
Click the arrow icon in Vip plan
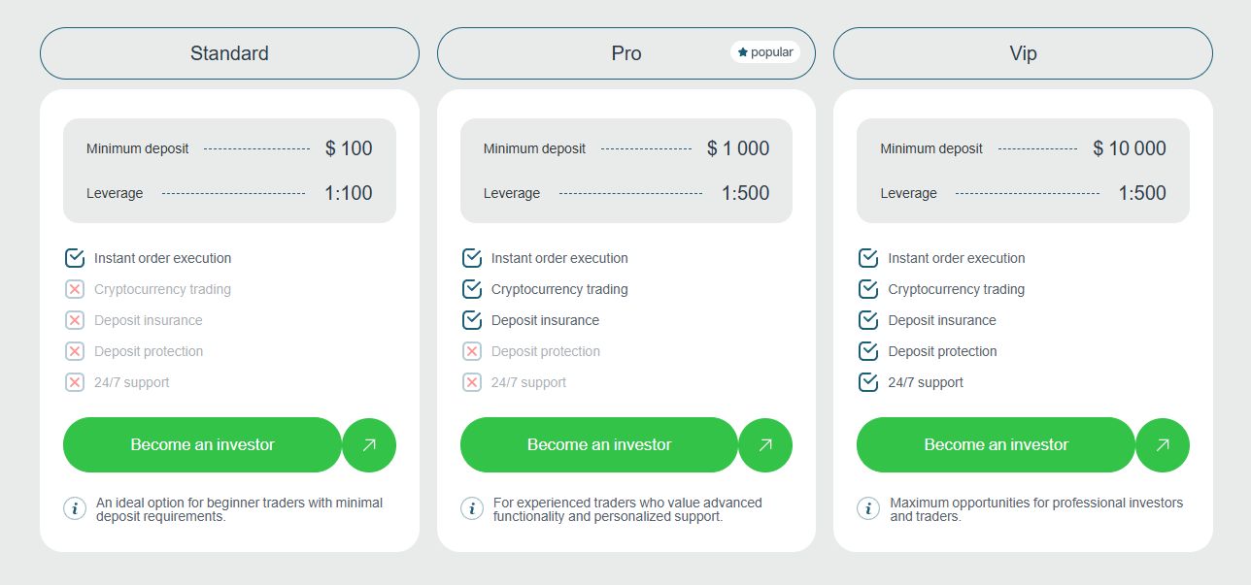[1163, 445]
